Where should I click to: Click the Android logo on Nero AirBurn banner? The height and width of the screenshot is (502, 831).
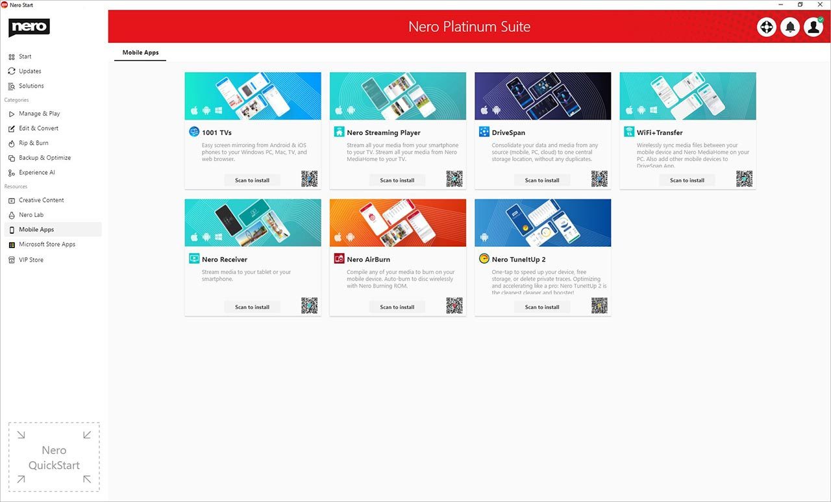(x=351, y=237)
